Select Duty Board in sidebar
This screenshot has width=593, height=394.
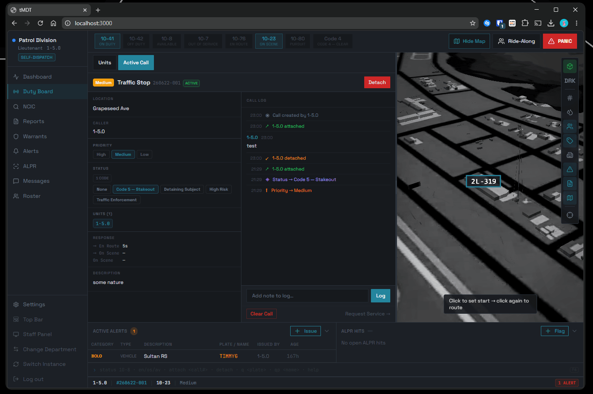[48, 92]
